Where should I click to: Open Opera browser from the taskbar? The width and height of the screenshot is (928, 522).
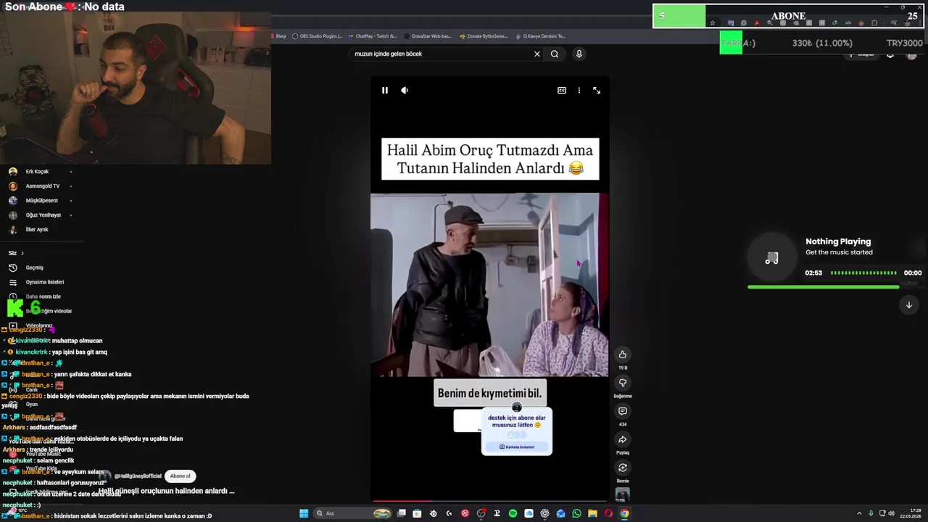click(x=608, y=513)
